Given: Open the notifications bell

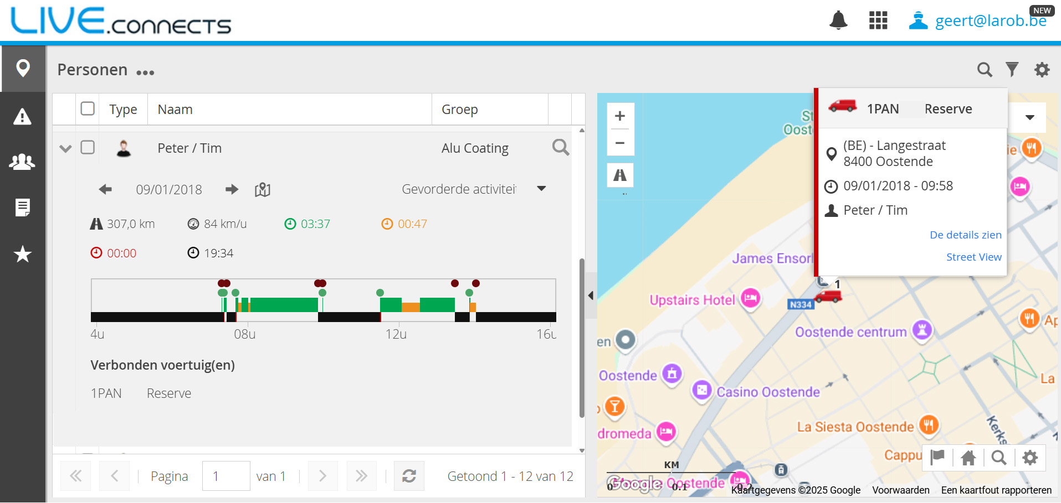Looking at the screenshot, I should click(x=838, y=20).
